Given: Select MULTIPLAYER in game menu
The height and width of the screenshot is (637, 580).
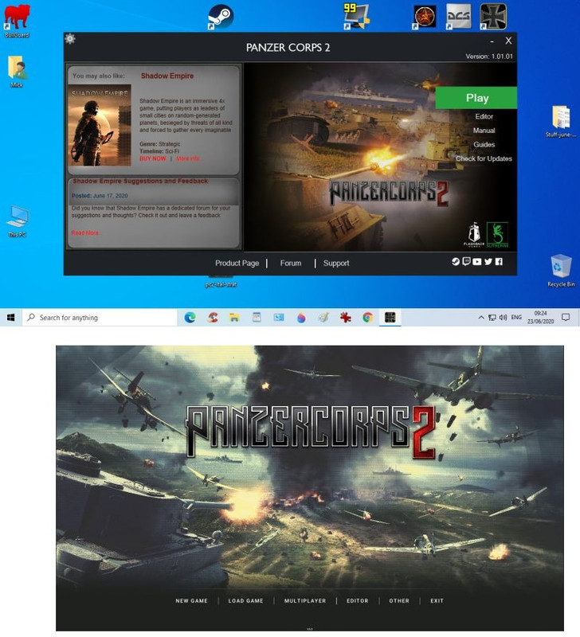Looking at the screenshot, I should [x=305, y=601].
